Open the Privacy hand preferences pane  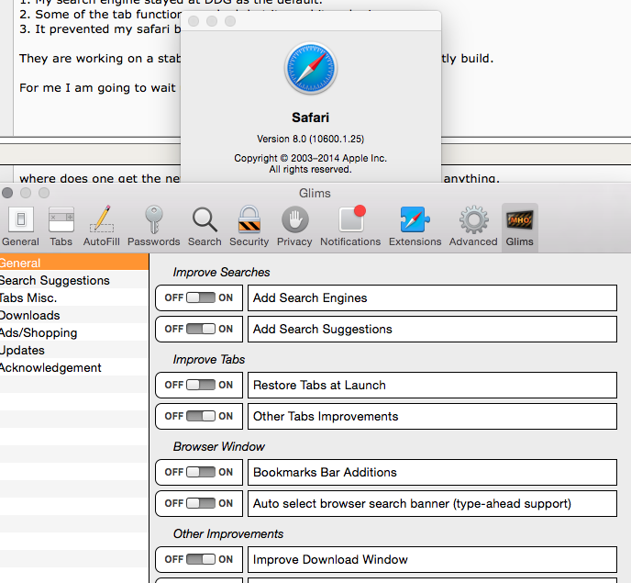click(294, 227)
